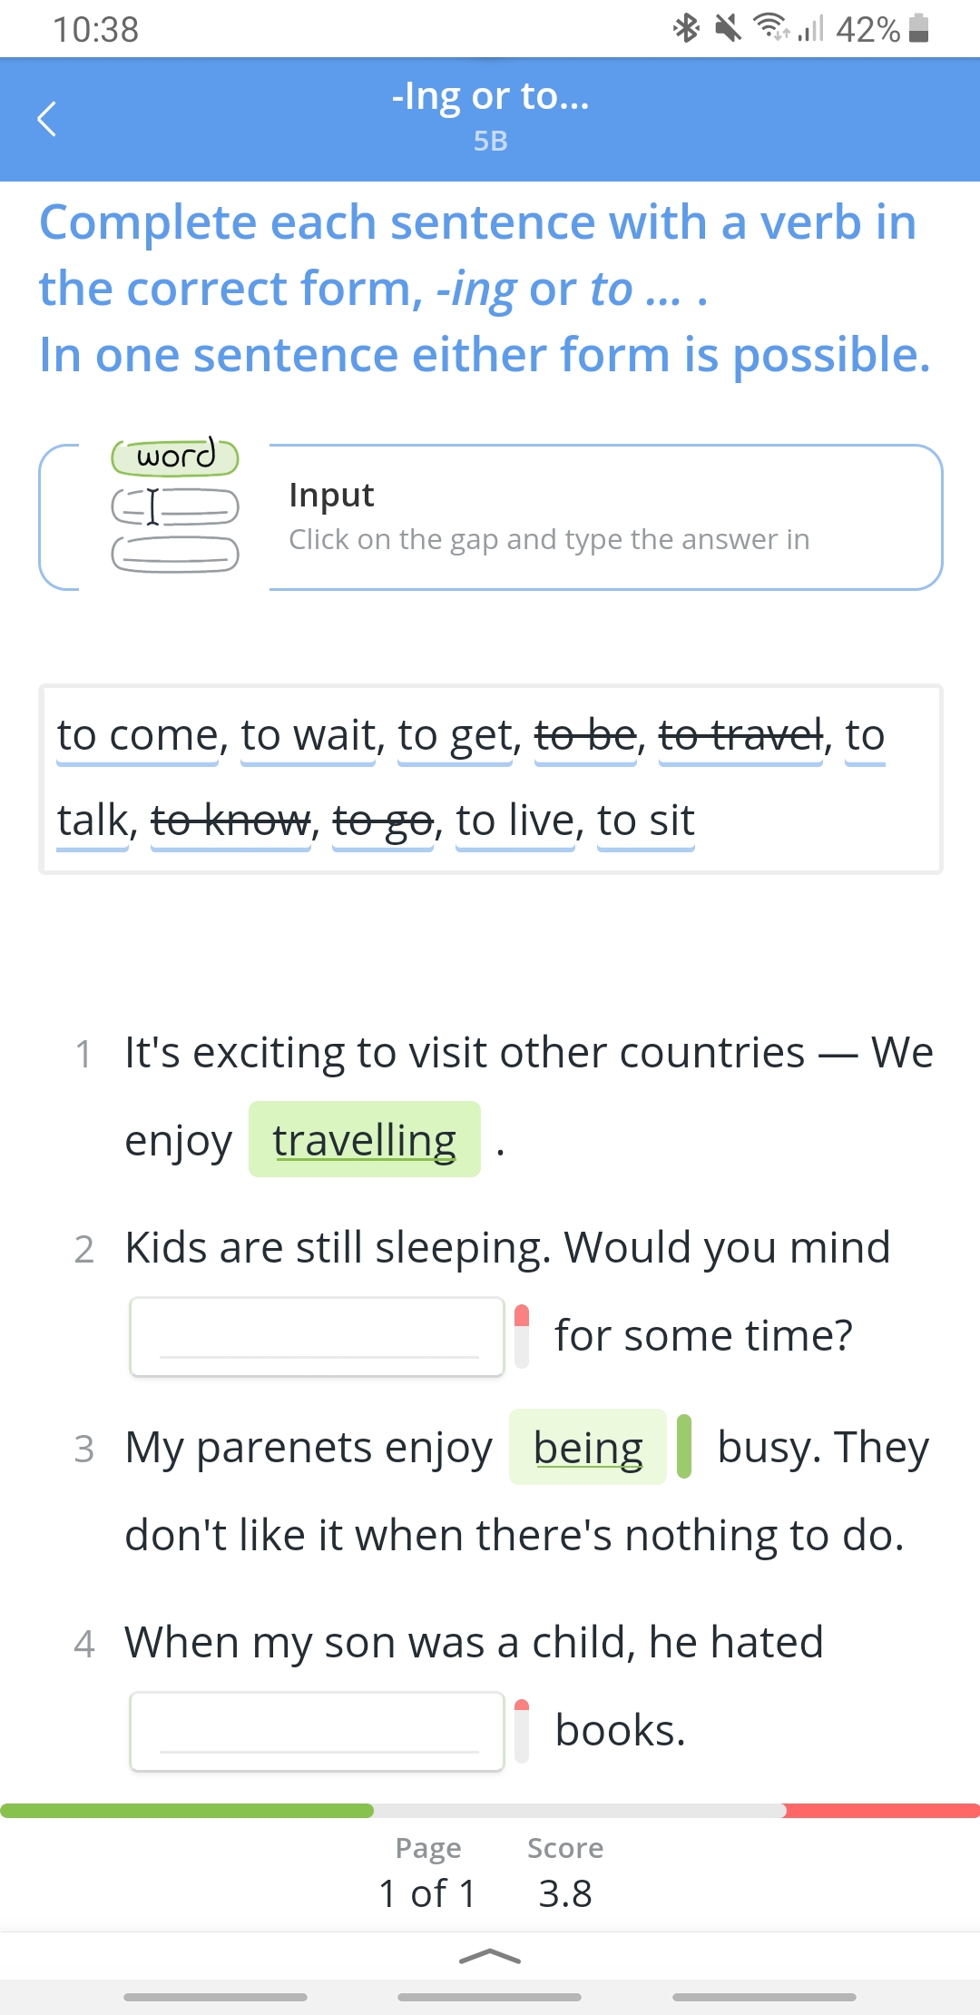This screenshot has width=980, height=2015.
Task: Tap the green section of progress bar
Action: click(187, 1811)
